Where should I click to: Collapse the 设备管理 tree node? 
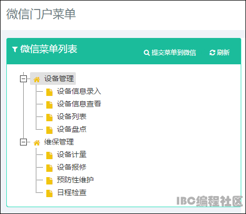pyautogui.click(x=23, y=79)
